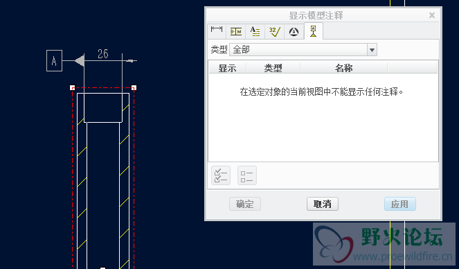The image size is (459, 269).
Task: Select the datum A tag box
Action: [x=54, y=60]
